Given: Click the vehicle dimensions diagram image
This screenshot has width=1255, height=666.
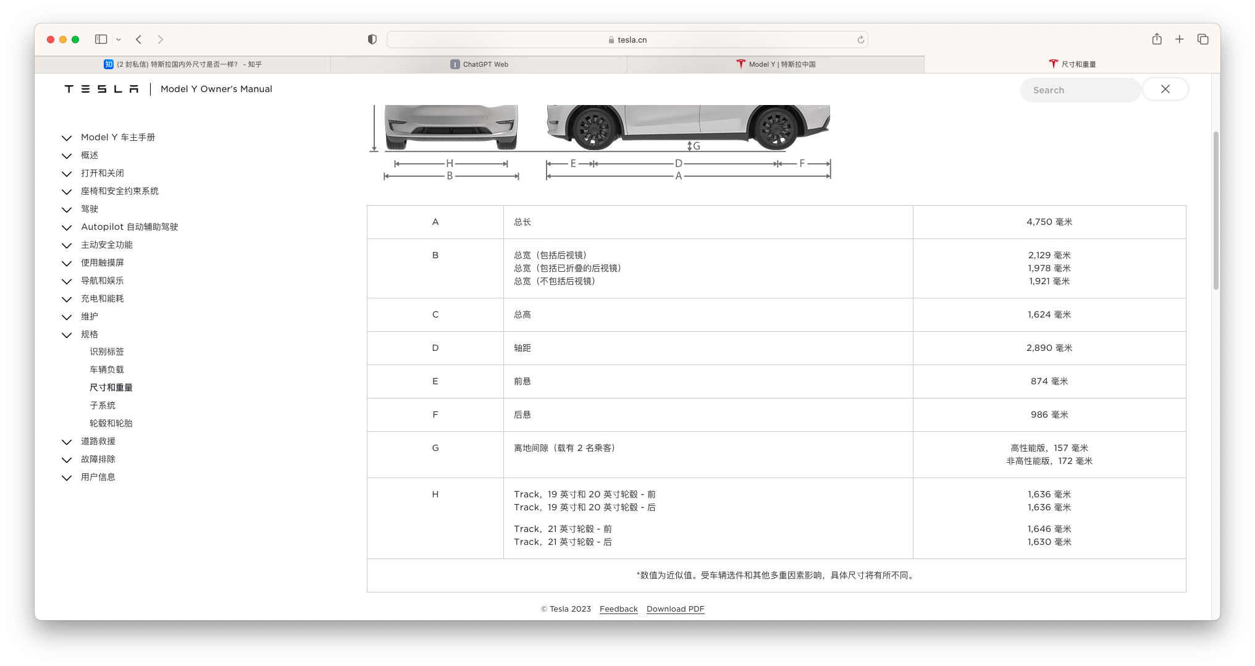Looking at the screenshot, I should pyautogui.click(x=602, y=143).
